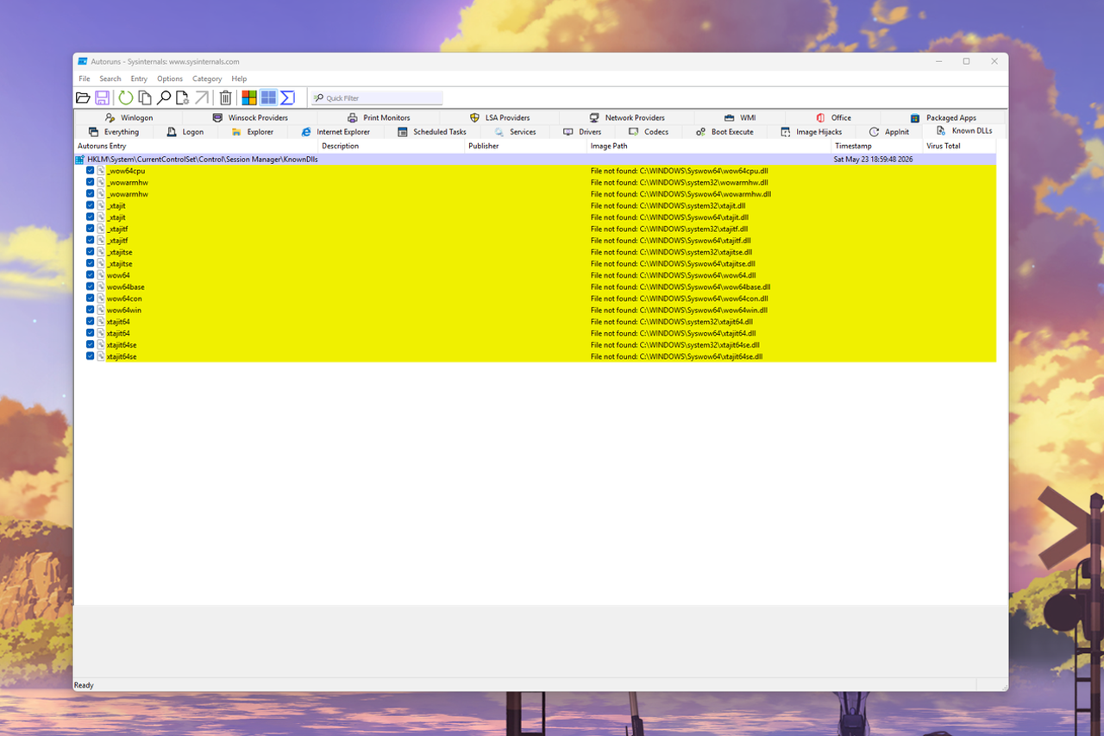The width and height of the screenshot is (1104, 736).
Task: Show the Image Hijacks tab
Action: point(812,132)
